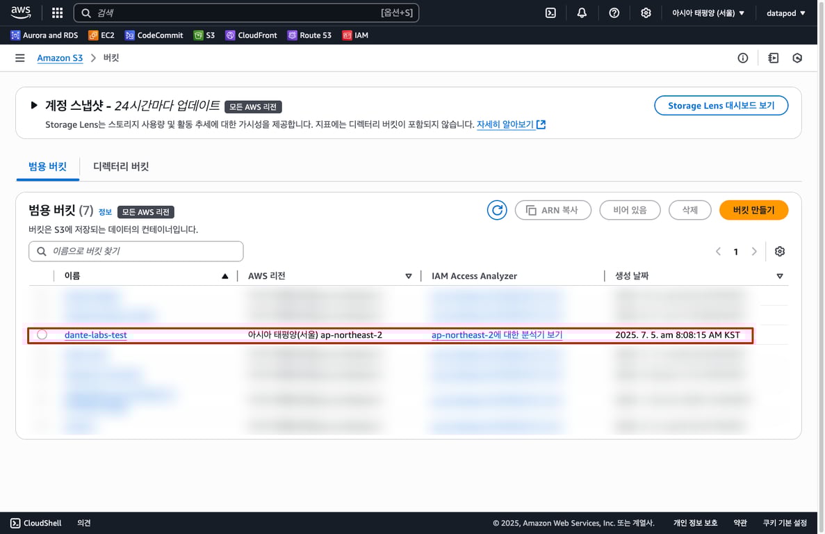Open ap-northeast-2에 대한 분석기 보기 link
Image resolution: width=825 pixels, height=534 pixels.
tap(497, 334)
